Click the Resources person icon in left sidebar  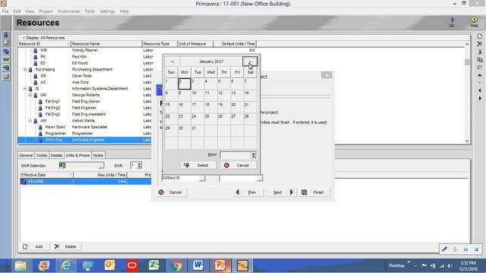coord(6,35)
